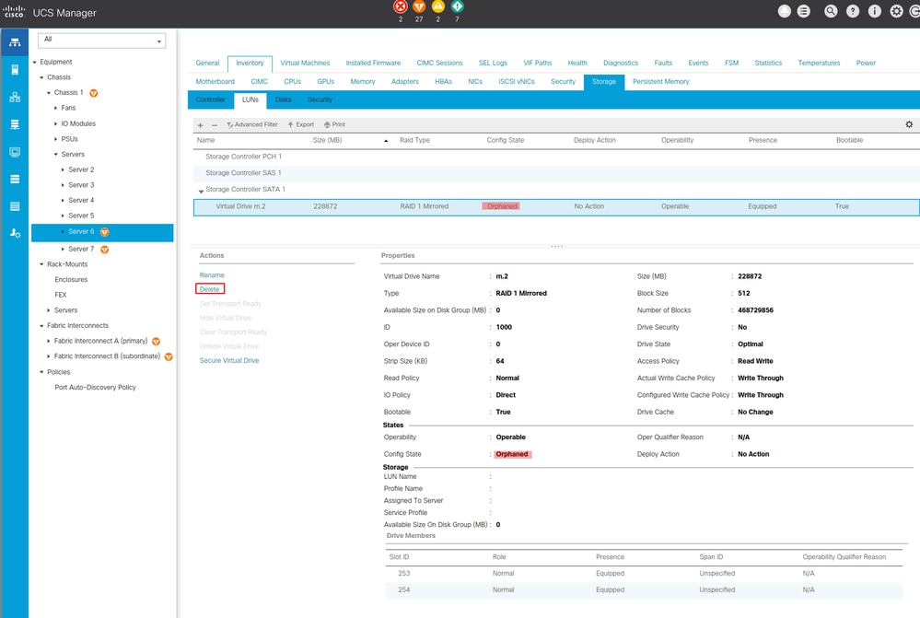
Task: Collapse the Rack-Mounts node
Action: click(x=41, y=264)
